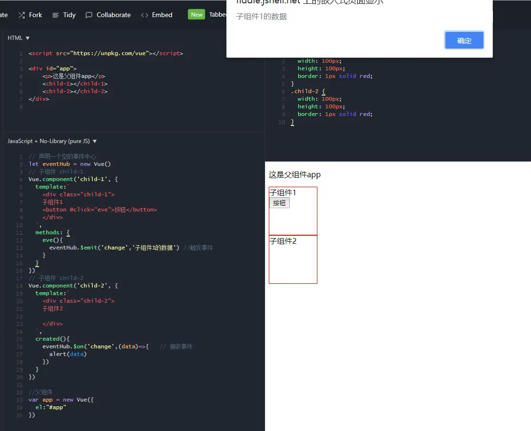The image size is (531, 431).
Task: Click the green New badge
Action: click(x=197, y=15)
